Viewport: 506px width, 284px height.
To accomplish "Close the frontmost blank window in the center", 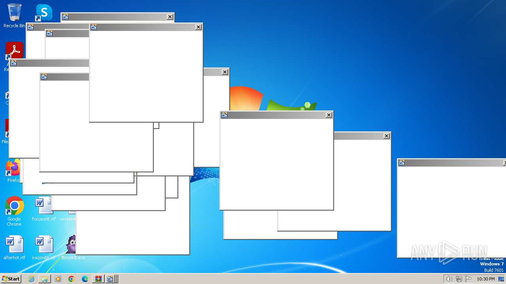I will click(329, 115).
